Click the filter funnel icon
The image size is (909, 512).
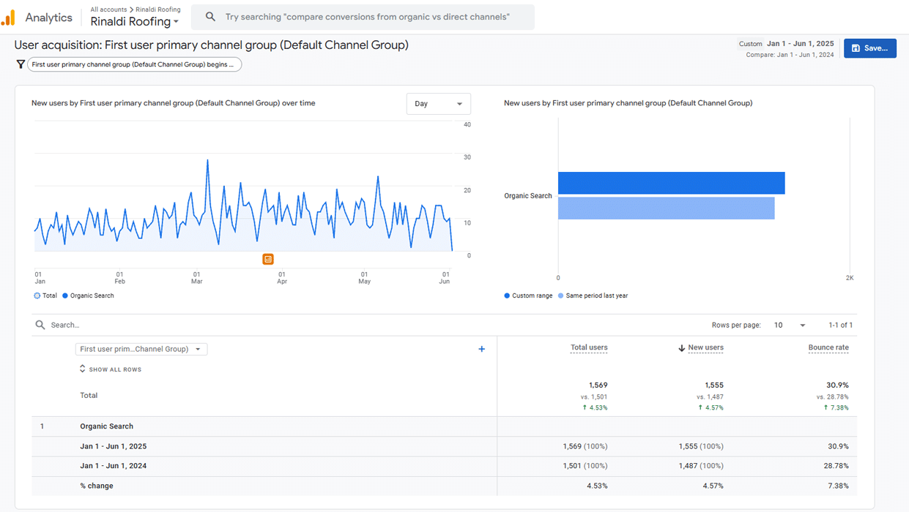(20, 64)
